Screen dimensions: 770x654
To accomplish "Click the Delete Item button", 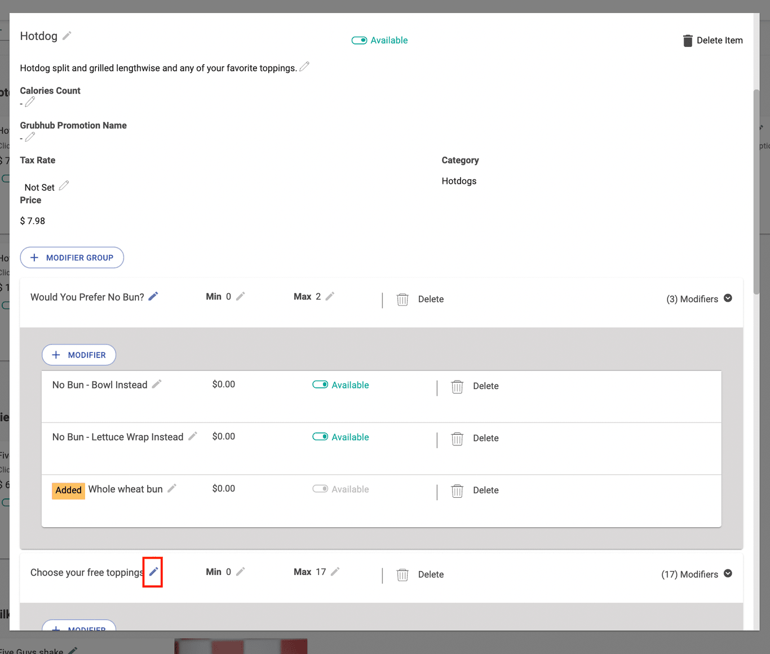I will pos(713,41).
